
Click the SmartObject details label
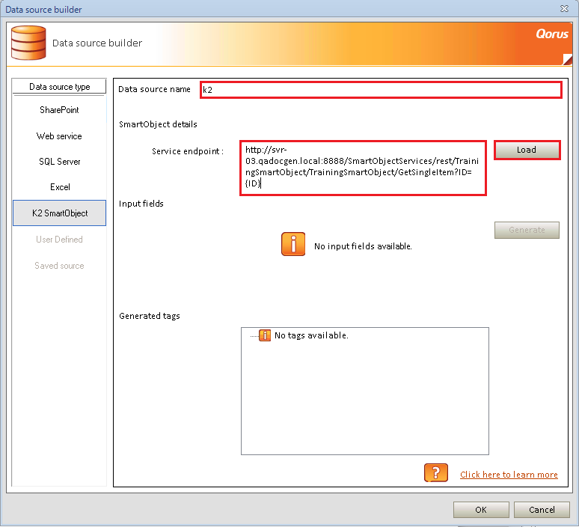click(158, 124)
